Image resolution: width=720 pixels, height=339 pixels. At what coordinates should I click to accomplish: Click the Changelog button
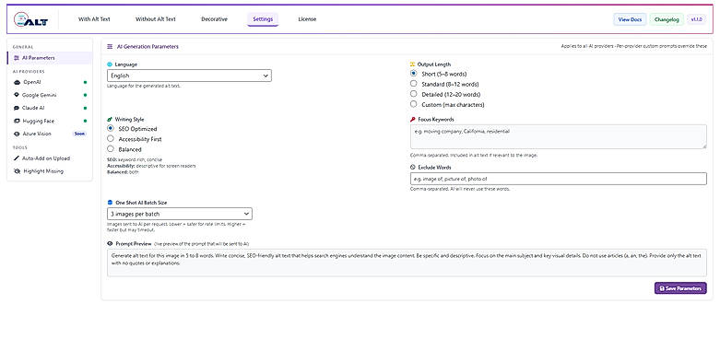667,19
